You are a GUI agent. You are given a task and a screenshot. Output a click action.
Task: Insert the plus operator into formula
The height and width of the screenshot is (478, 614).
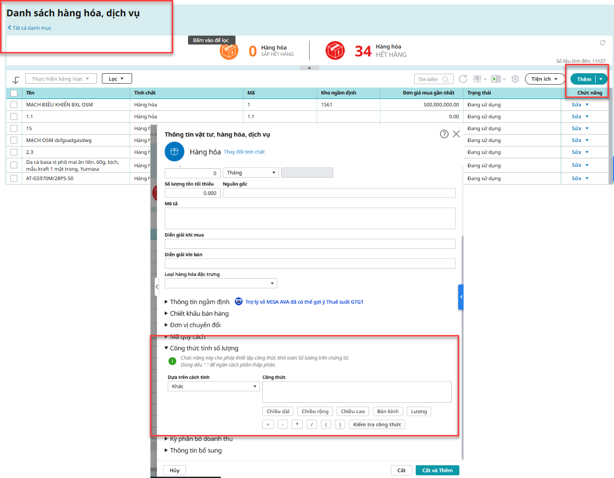(268, 425)
